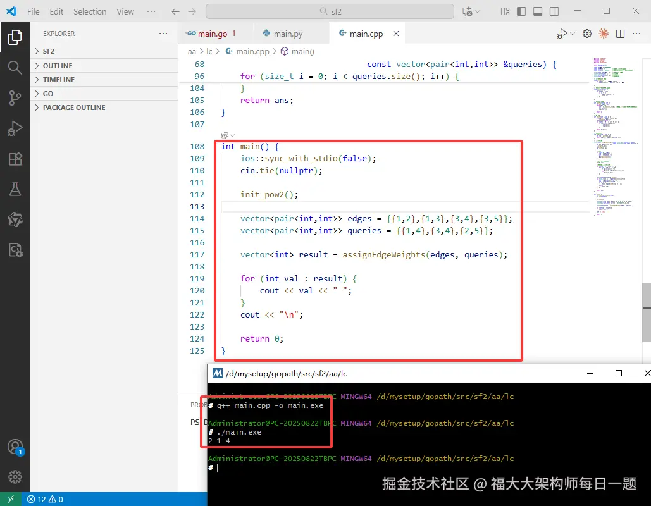Open the File menu

[x=33, y=11]
